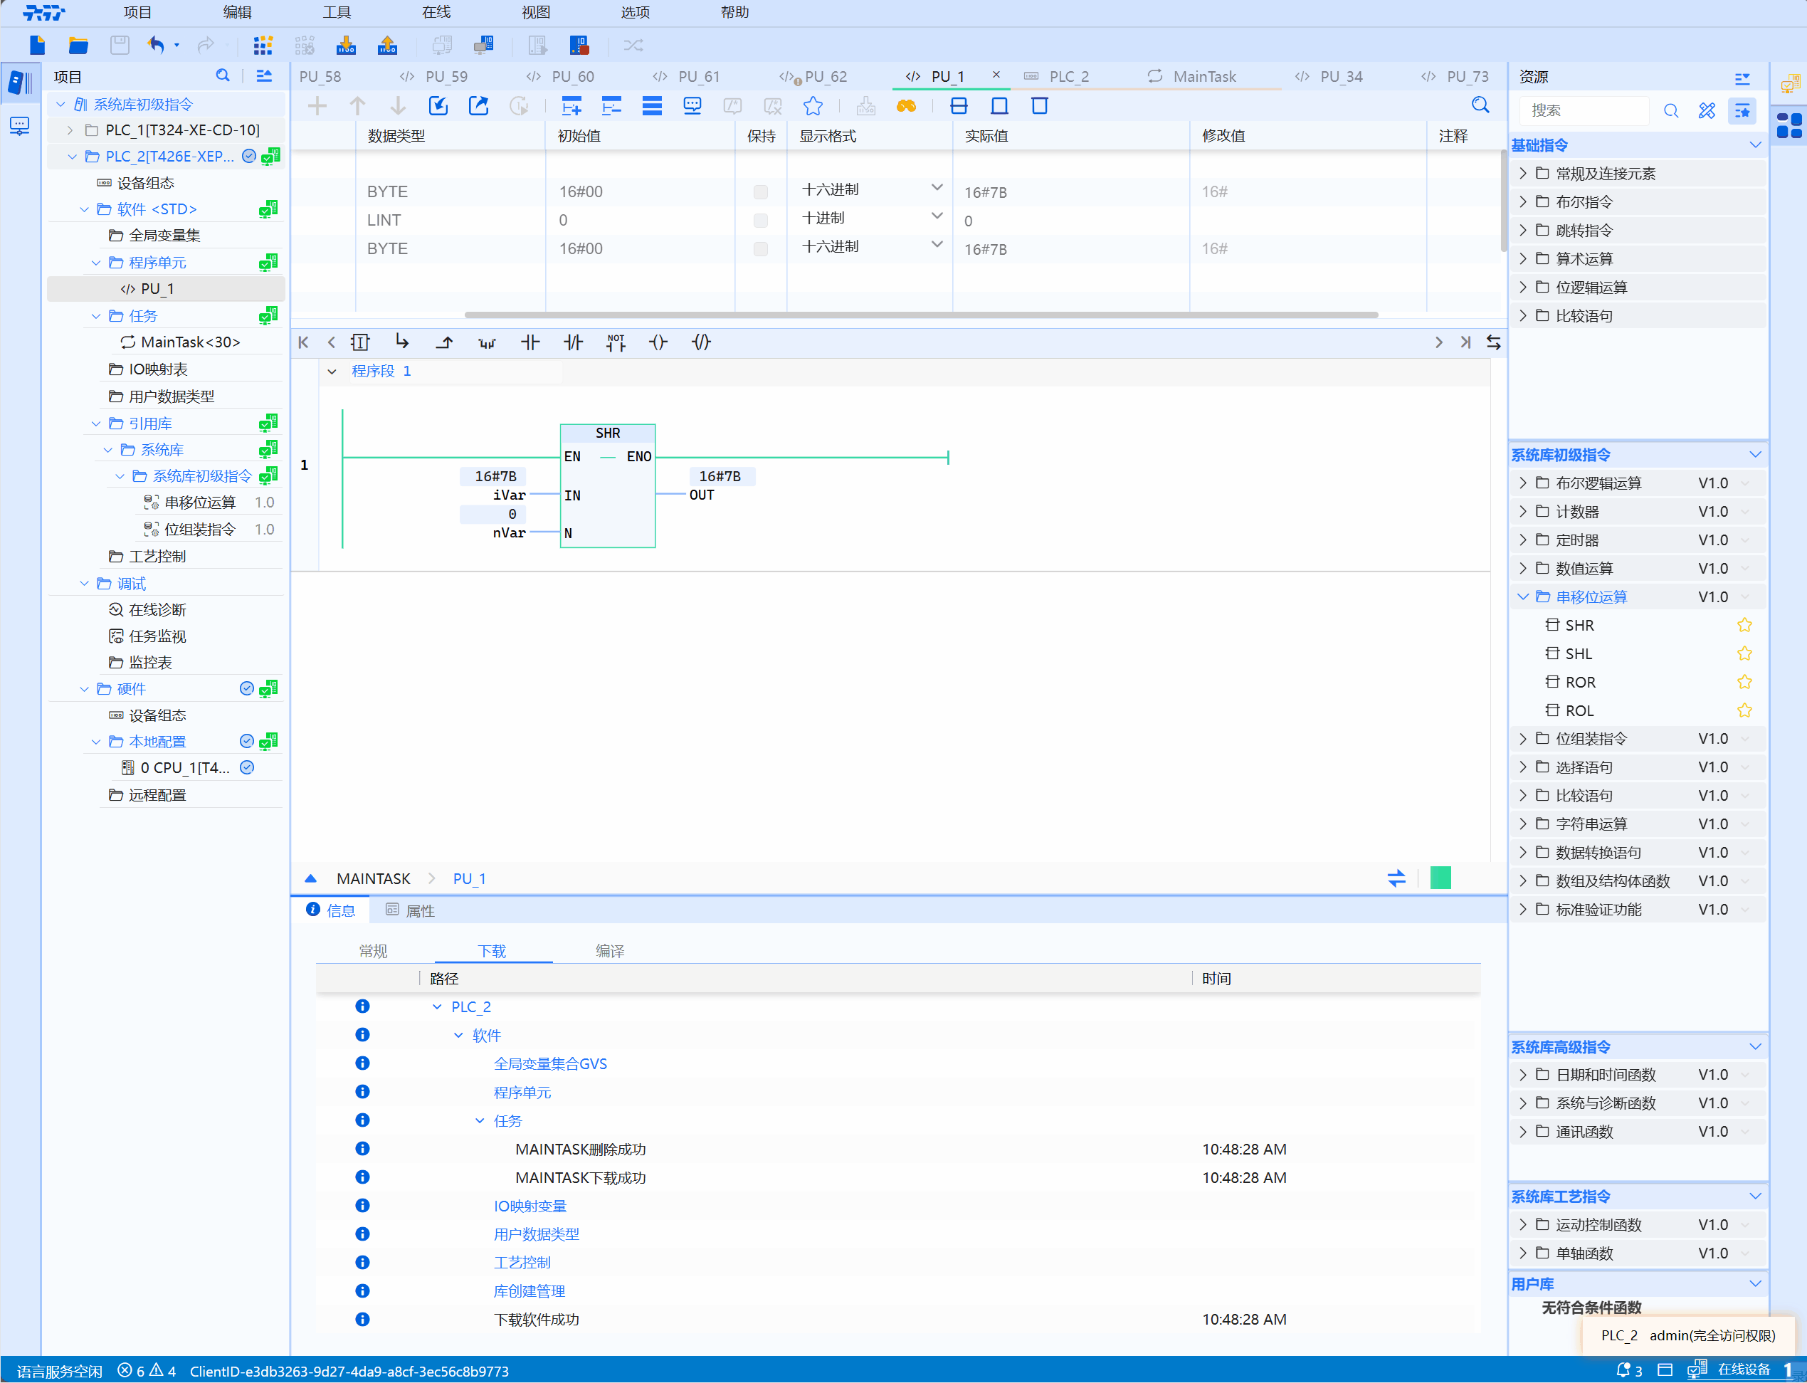The image size is (1807, 1383).
Task: Click the undo arrow icon
Action: [x=156, y=46]
